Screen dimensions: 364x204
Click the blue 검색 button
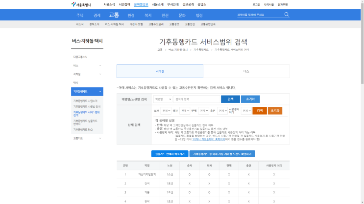point(230,99)
